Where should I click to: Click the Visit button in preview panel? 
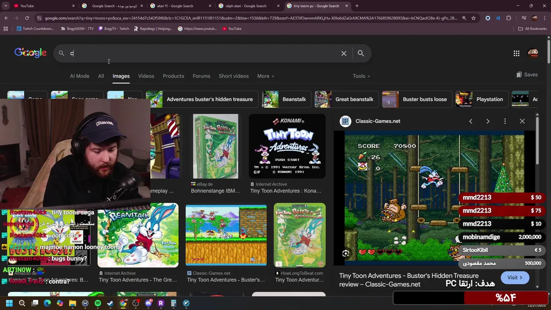[515, 278]
